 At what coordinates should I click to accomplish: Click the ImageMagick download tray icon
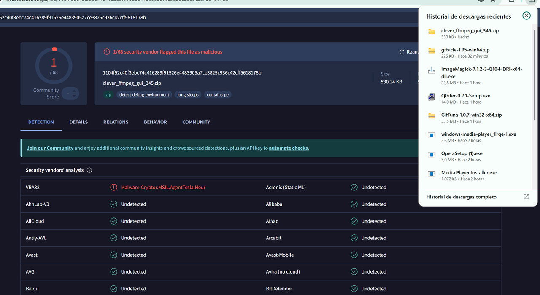pyautogui.click(x=432, y=71)
